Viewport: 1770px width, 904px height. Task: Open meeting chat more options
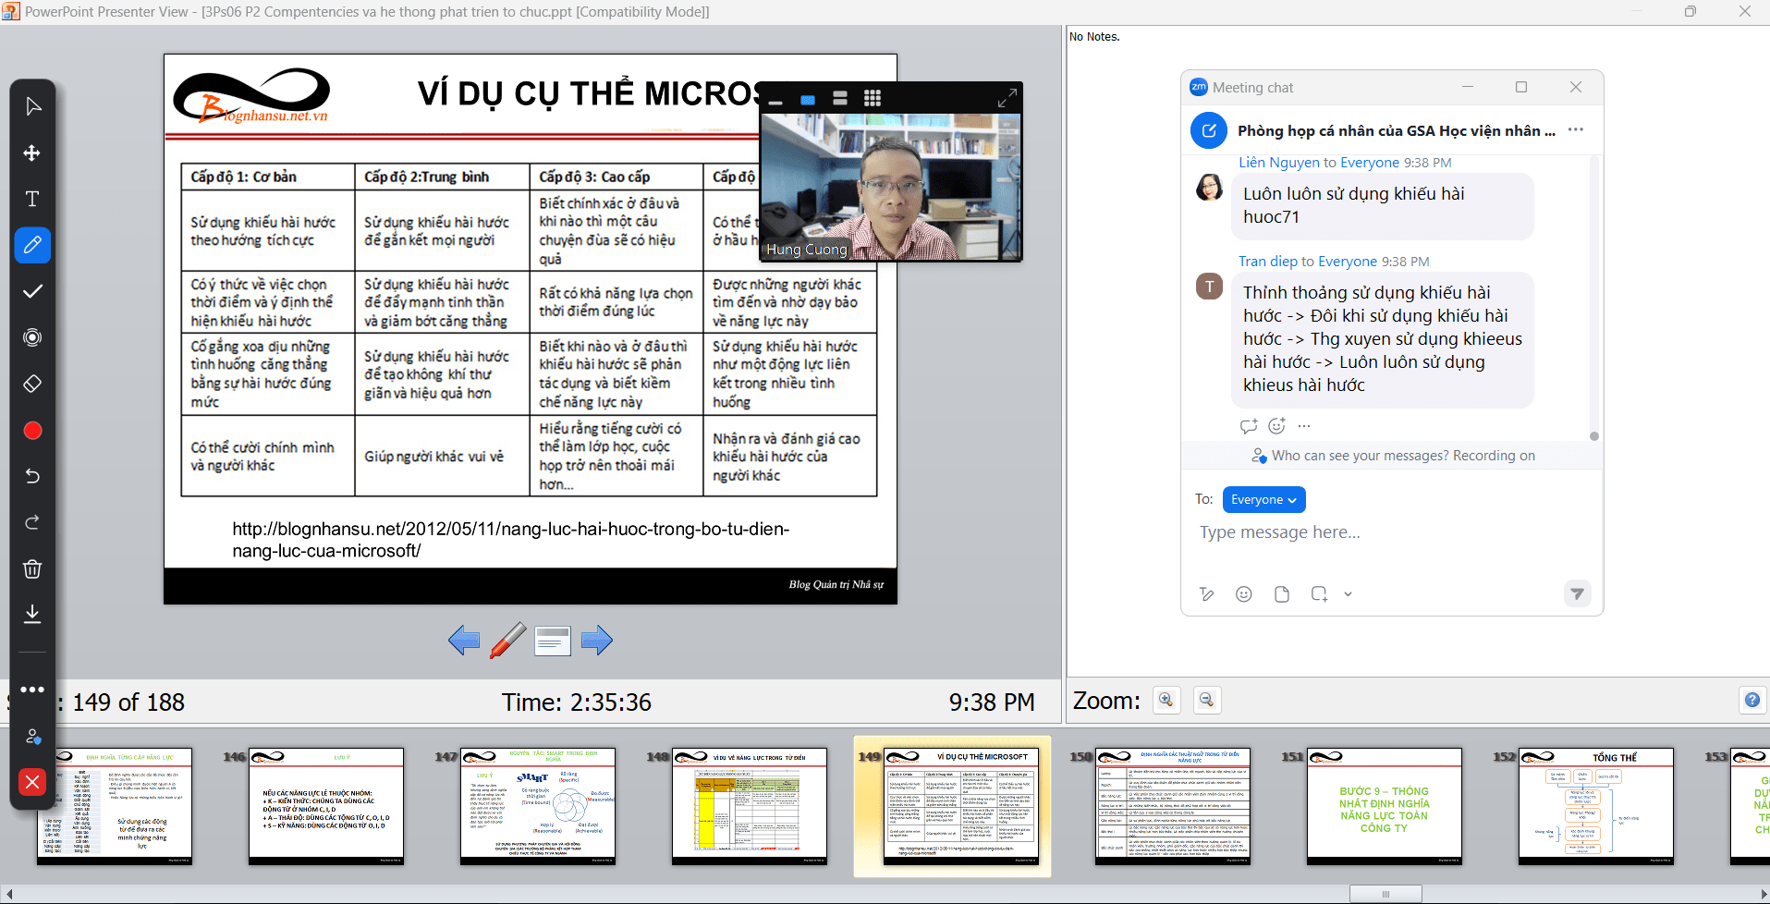pos(1576,130)
